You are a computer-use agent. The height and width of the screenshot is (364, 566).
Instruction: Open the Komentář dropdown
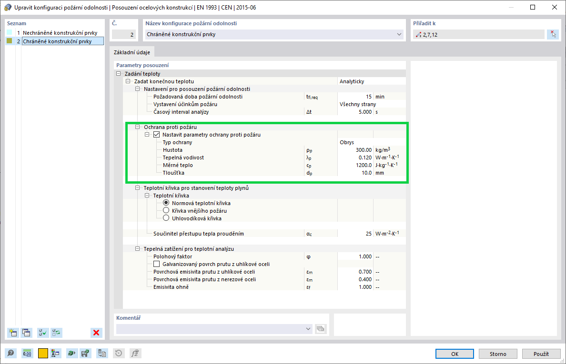pos(308,329)
